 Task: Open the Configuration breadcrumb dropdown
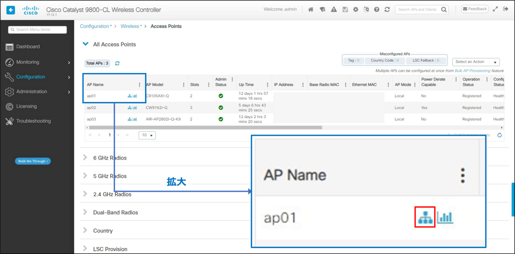(96, 26)
